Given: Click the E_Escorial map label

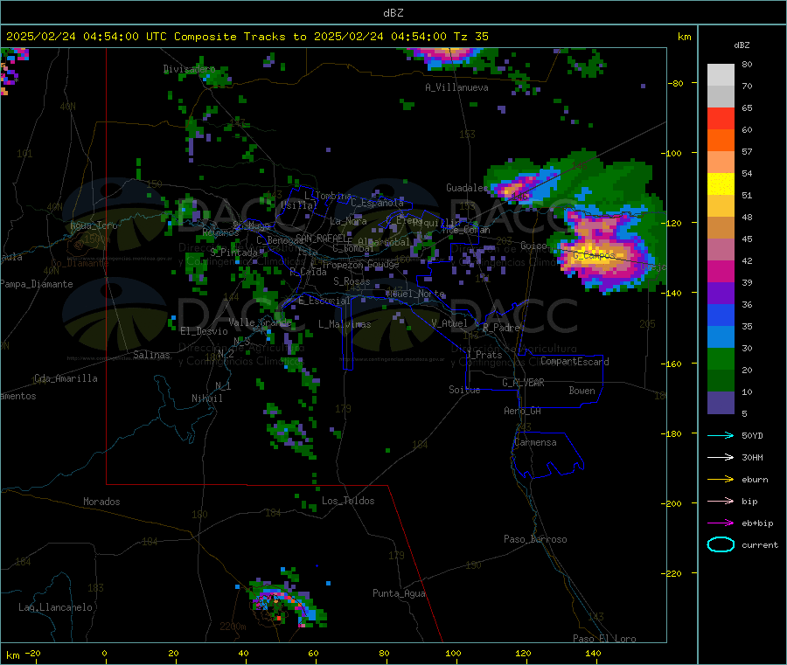Looking at the screenshot, I should [x=324, y=301].
